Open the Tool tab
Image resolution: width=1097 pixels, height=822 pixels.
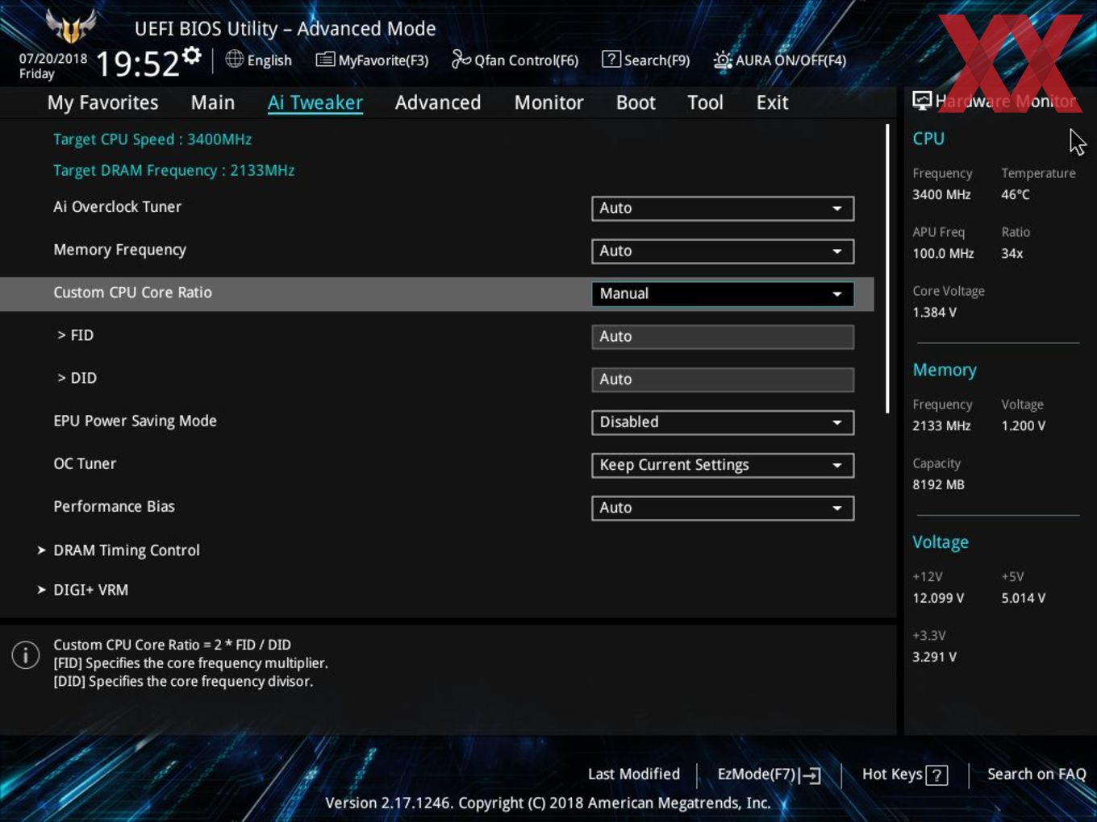coord(705,102)
